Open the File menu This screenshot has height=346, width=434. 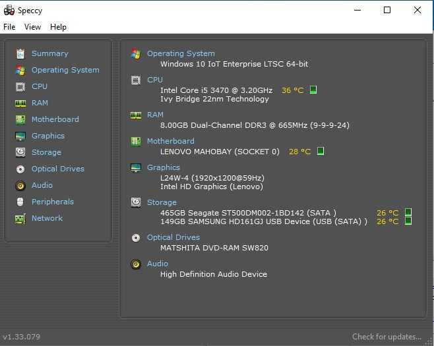point(9,27)
